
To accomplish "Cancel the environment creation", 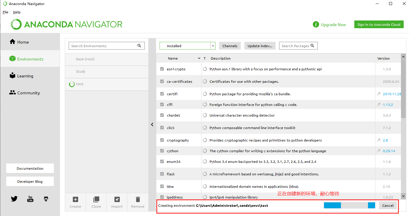I will coord(388,205).
